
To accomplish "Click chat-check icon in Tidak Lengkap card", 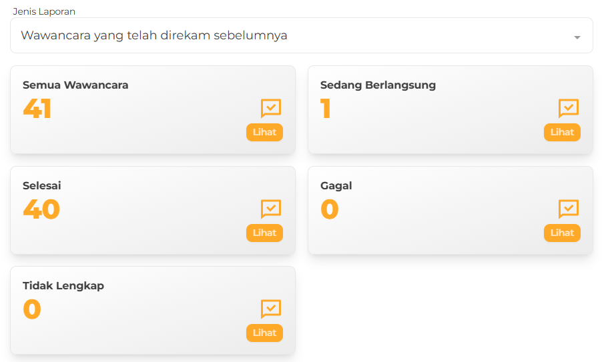I will point(270,309).
